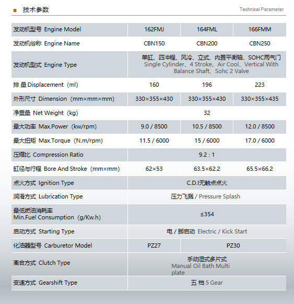Click the CBN250 engine name
The image size is (294, 304).
pos(260,43)
